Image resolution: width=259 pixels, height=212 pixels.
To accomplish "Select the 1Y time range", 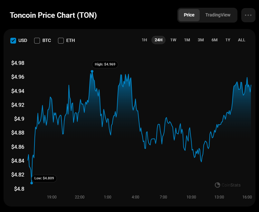I will point(228,40).
